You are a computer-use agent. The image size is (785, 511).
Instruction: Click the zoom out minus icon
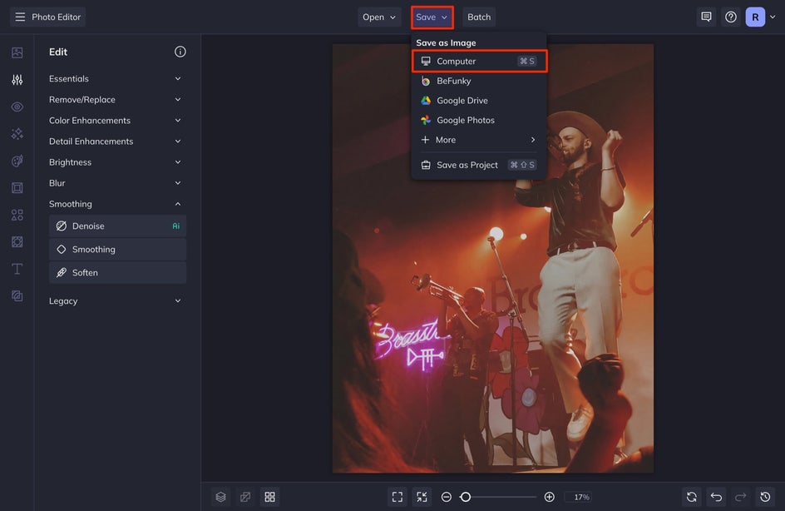point(447,497)
